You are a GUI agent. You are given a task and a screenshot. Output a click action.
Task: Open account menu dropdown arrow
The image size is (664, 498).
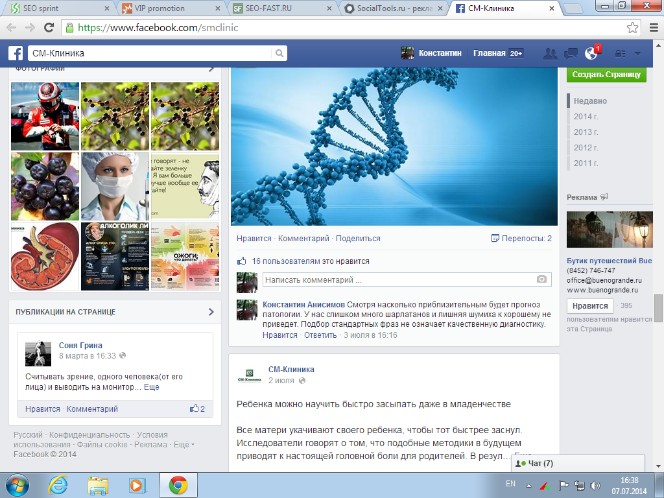pyautogui.click(x=638, y=54)
